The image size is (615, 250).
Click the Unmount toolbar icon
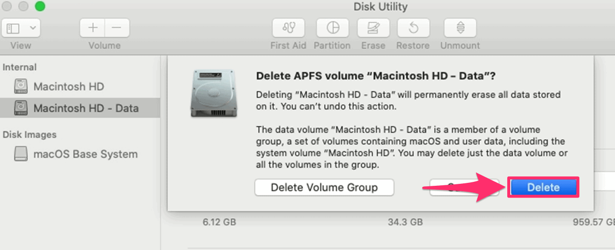[460, 28]
